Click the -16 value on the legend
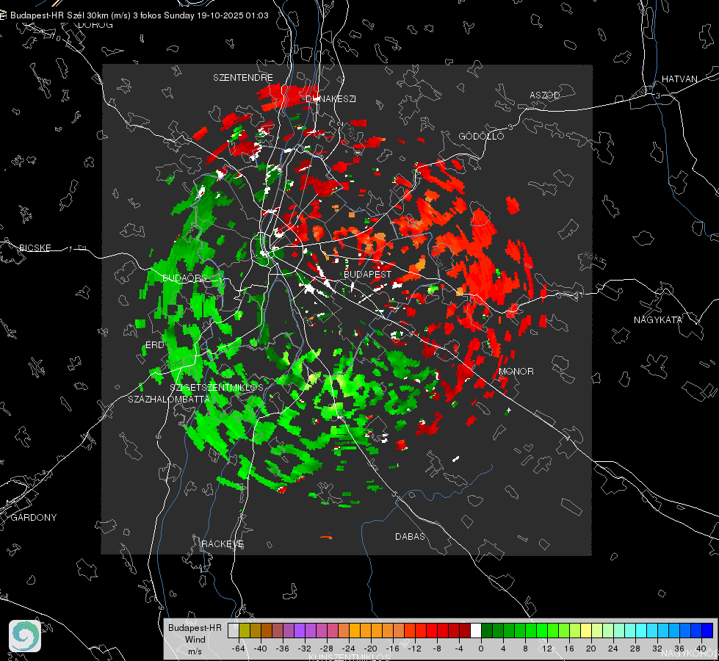The image size is (719, 661). click(392, 649)
